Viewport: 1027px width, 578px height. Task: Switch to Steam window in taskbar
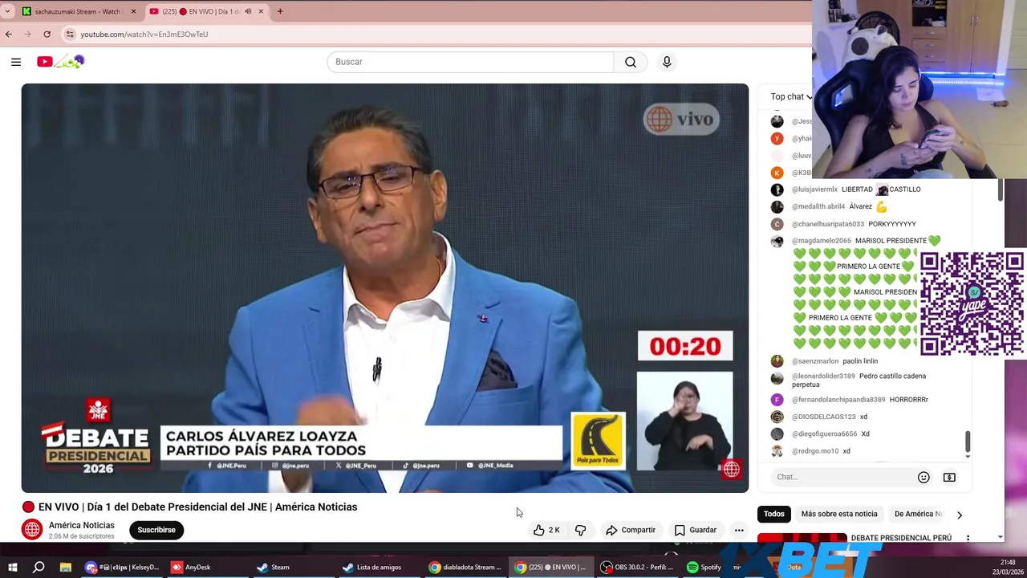273,567
